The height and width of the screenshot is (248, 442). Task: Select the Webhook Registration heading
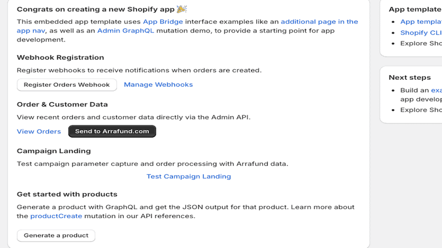[x=60, y=57]
